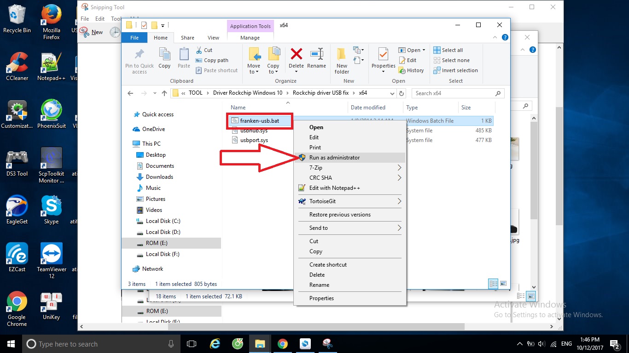Click the Up arrow navigation icon

tap(164, 93)
